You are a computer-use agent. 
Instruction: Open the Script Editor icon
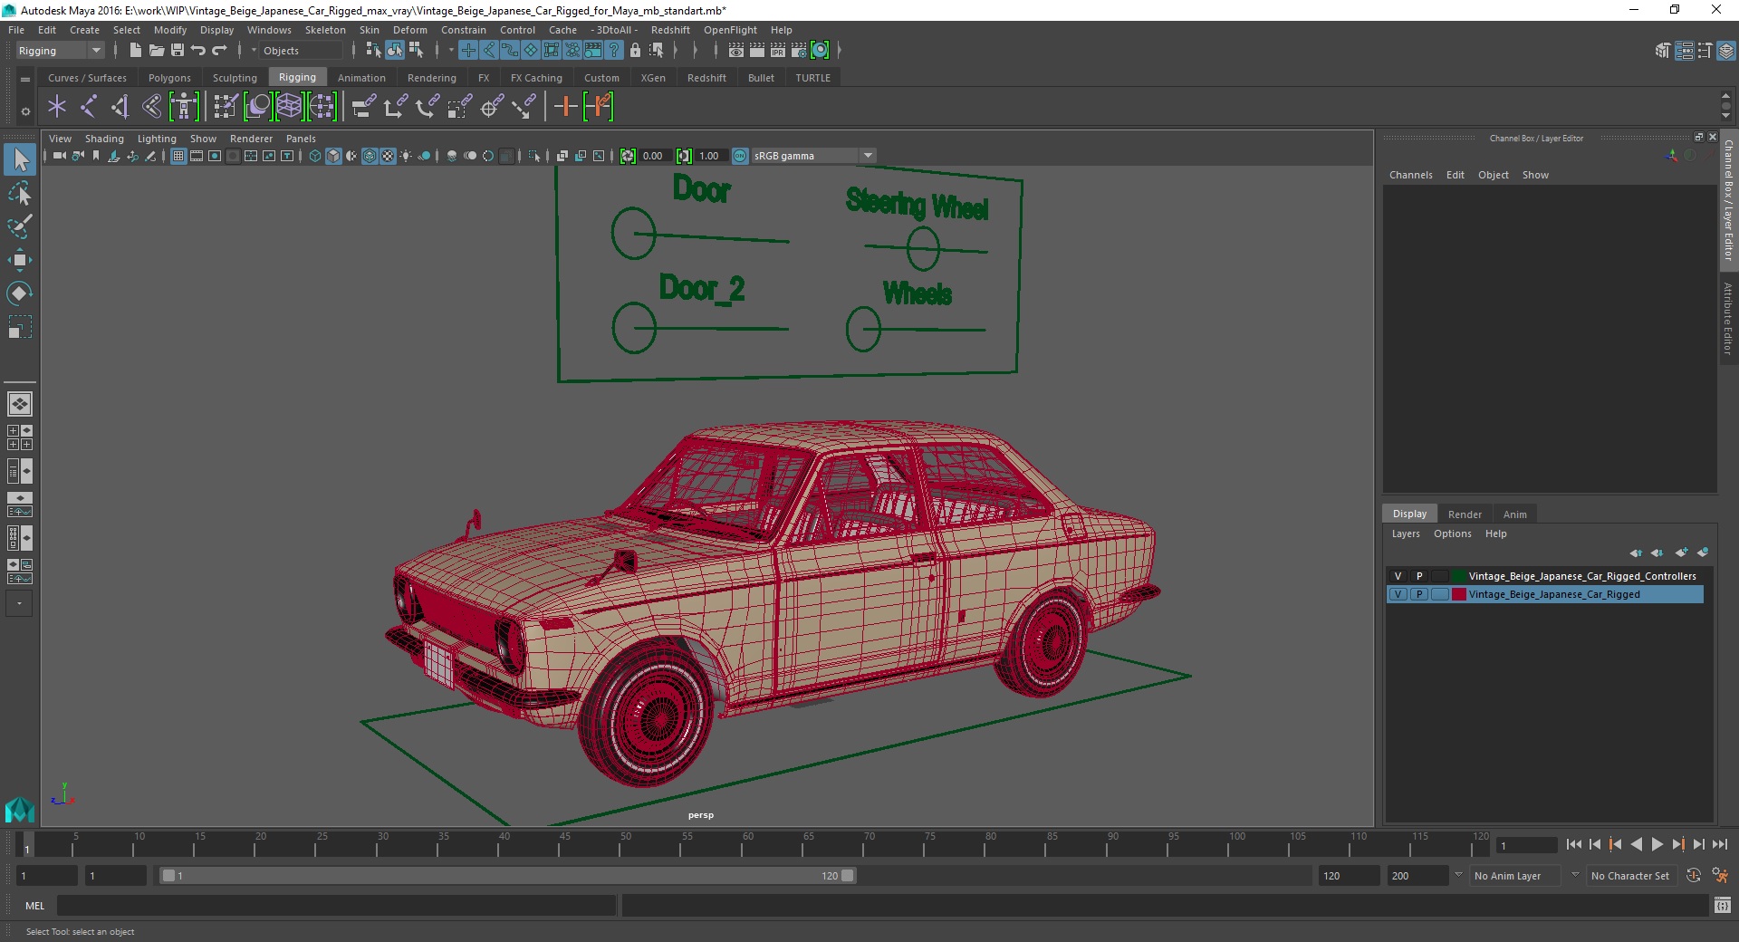tap(1723, 905)
